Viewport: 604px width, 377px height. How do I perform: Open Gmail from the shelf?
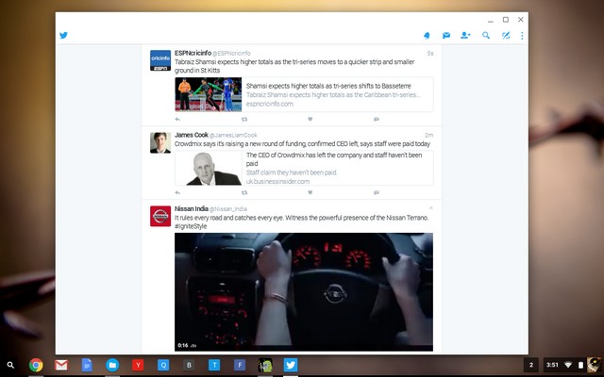pyautogui.click(x=61, y=365)
